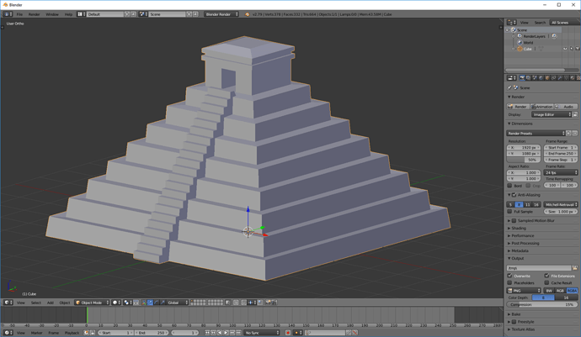Open the Material properties tab icon
The width and height of the screenshot is (581, 337).
573,78
